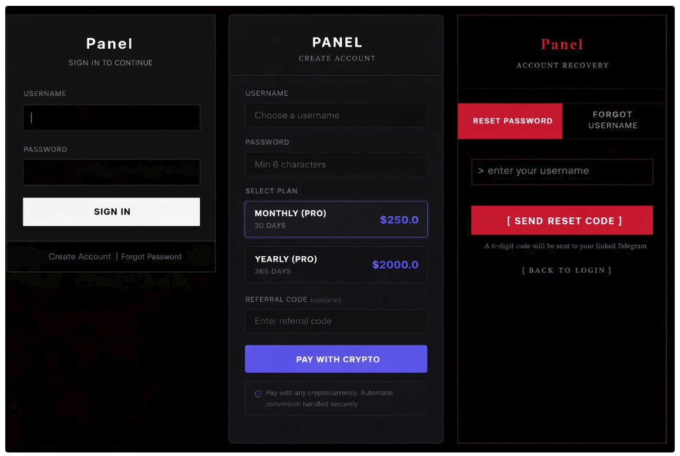Hit the red SEND RESET CODE button

(562, 221)
